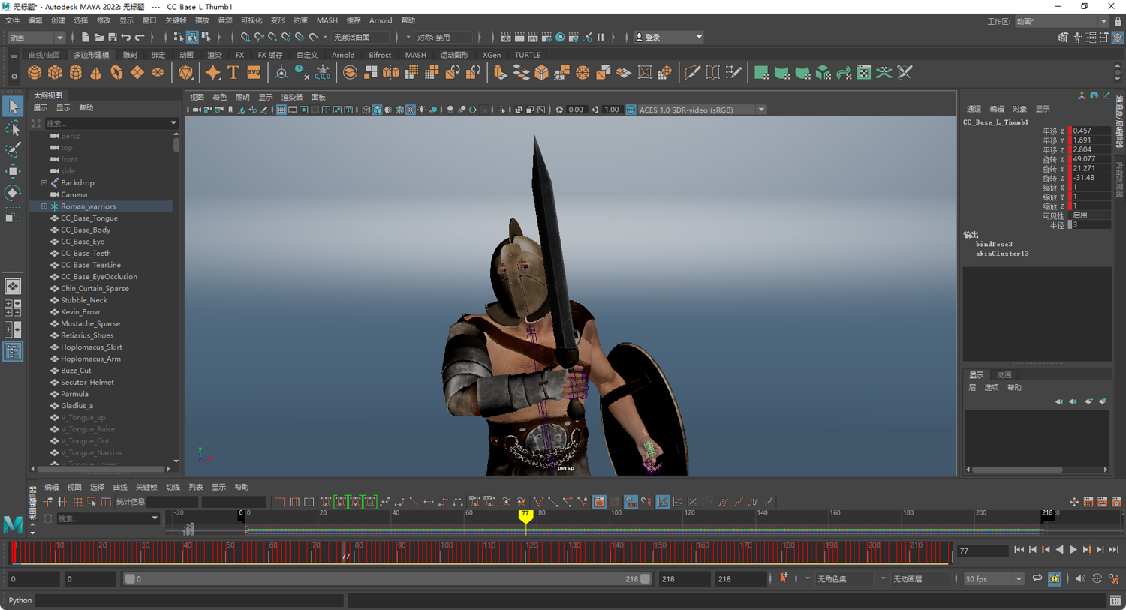The width and height of the screenshot is (1126, 610).
Task: Select CC_Base_Body in the outliner
Action: [x=85, y=230]
